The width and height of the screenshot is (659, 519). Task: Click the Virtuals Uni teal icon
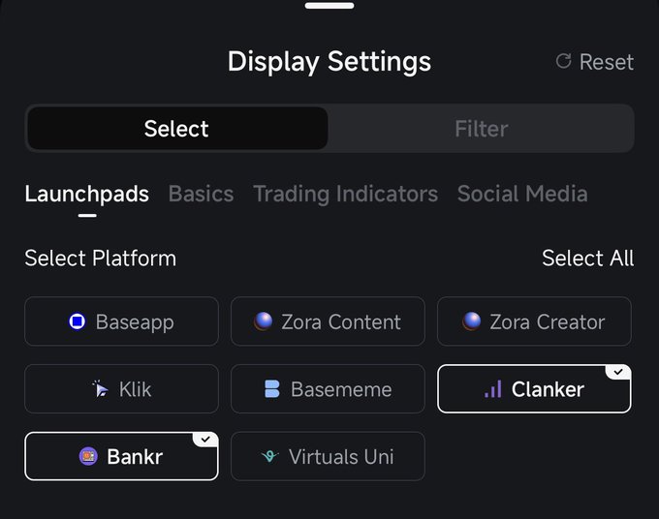(x=269, y=457)
